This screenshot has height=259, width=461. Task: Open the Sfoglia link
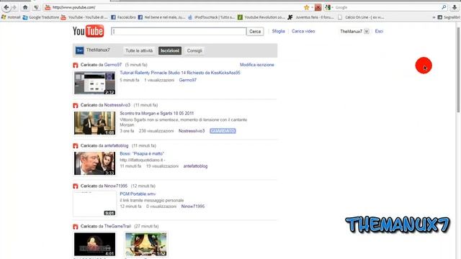pyautogui.click(x=278, y=31)
